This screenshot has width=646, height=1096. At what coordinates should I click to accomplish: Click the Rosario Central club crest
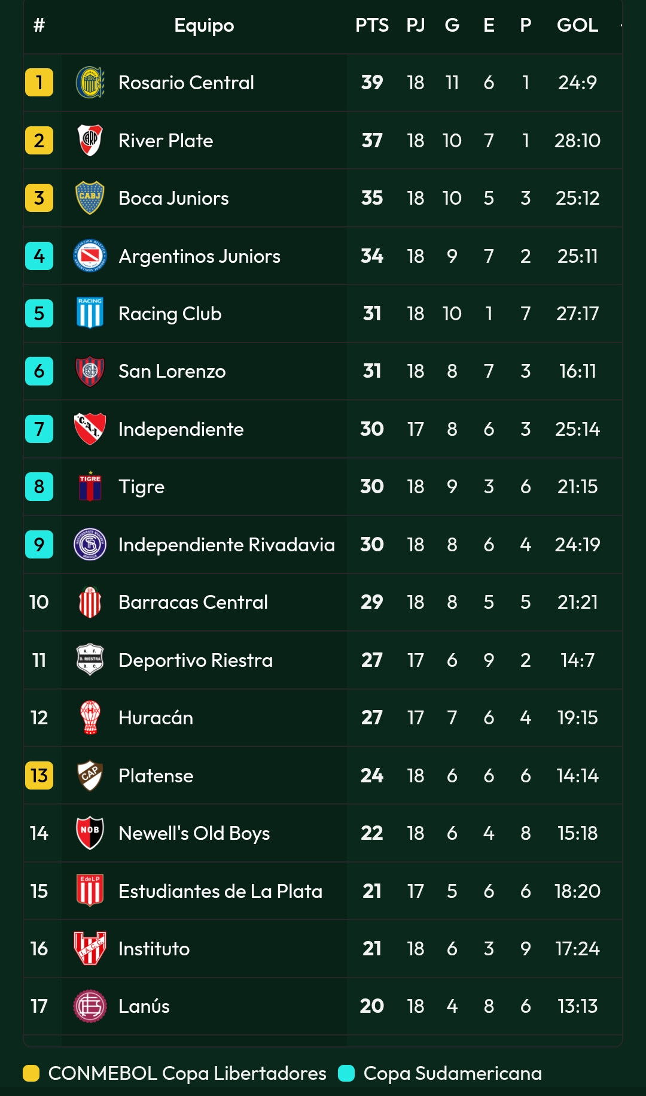coord(90,83)
